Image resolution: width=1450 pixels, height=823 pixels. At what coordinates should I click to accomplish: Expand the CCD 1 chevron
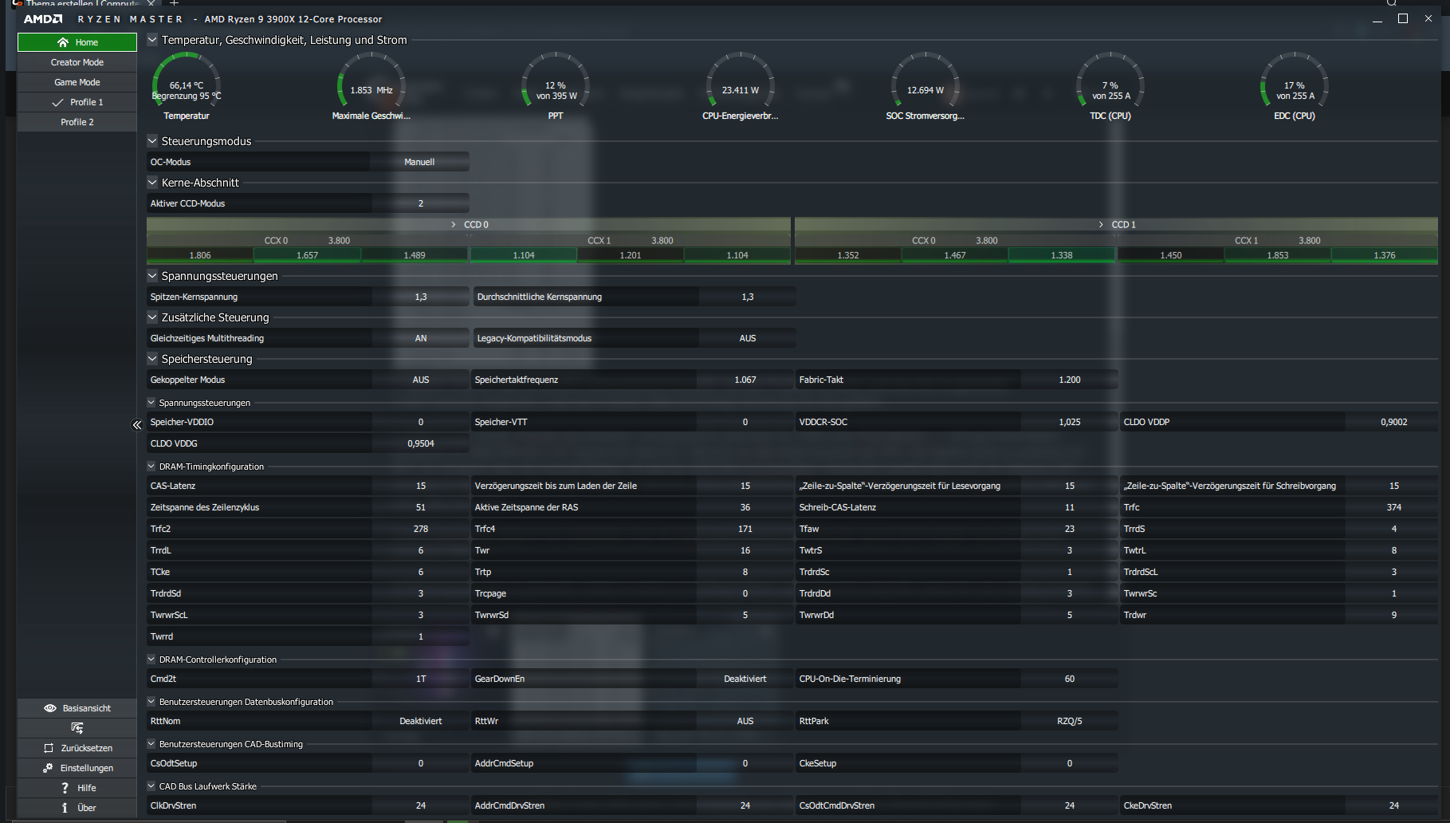tap(1101, 225)
